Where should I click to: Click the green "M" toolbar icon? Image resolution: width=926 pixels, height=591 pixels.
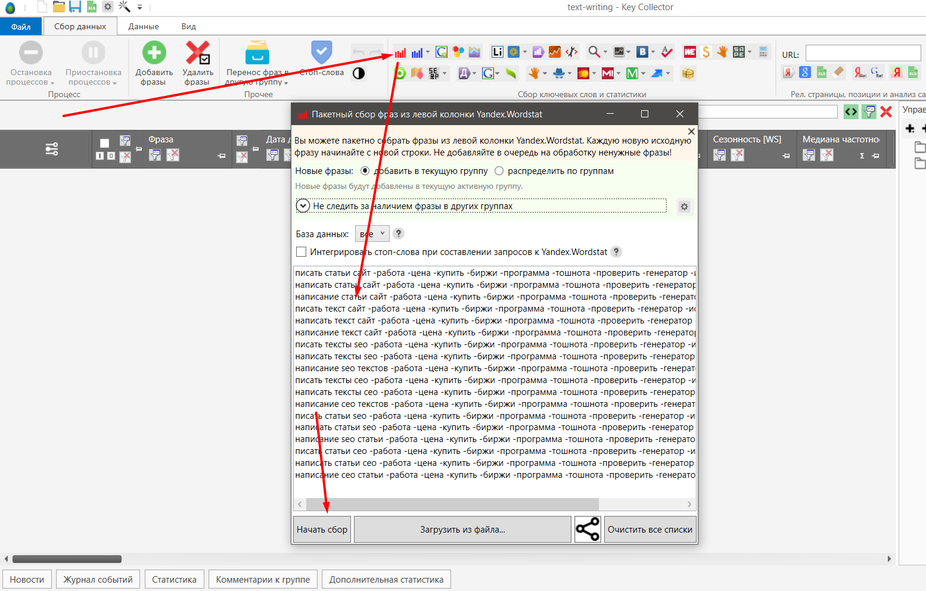pos(632,73)
